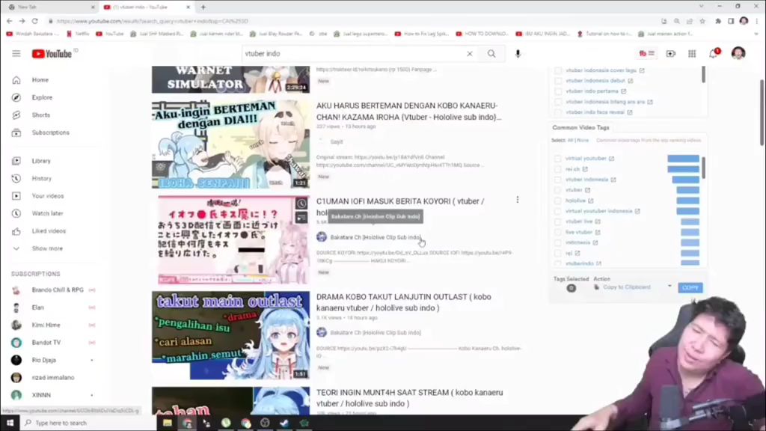This screenshot has width=766, height=431.
Task: Open the Windows Start menu
Action: coord(10,423)
